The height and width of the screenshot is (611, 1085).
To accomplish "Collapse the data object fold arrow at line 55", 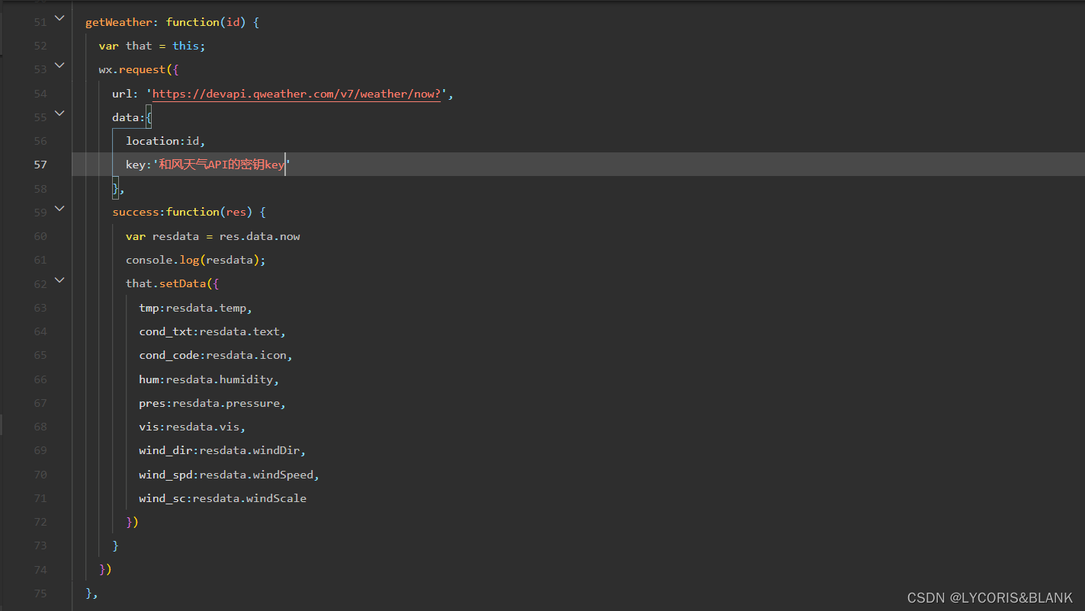I will coord(59,114).
